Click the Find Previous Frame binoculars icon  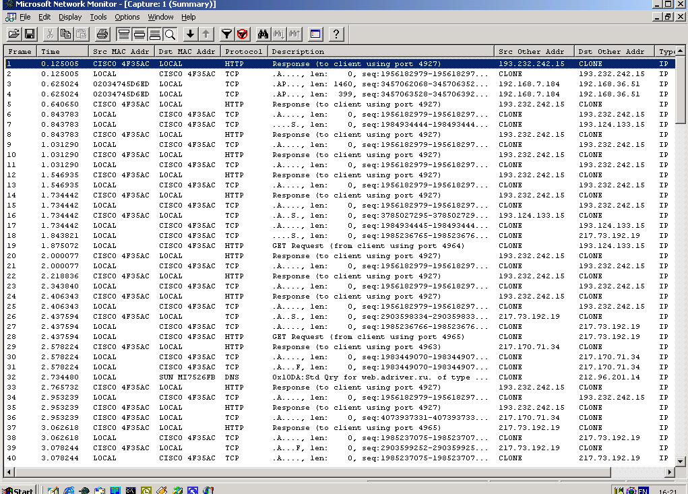click(294, 34)
